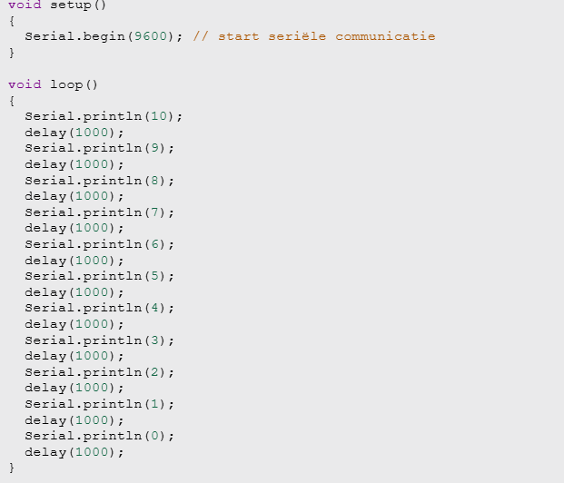The image size is (564, 483).
Task: Click the Serial.println(8) statement
Action: pos(99,180)
